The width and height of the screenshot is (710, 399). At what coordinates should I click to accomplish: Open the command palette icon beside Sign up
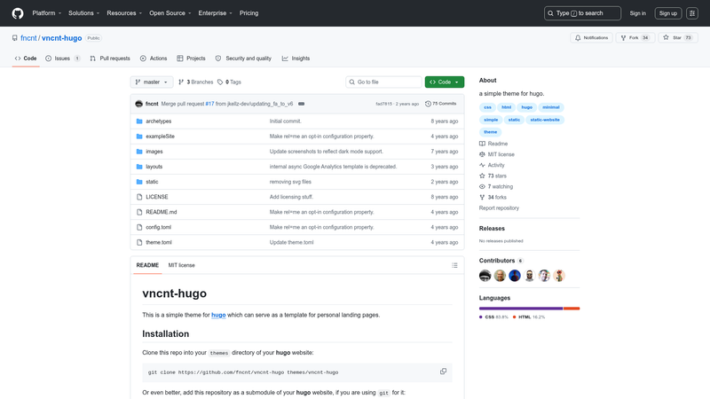(x=692, y=13)
